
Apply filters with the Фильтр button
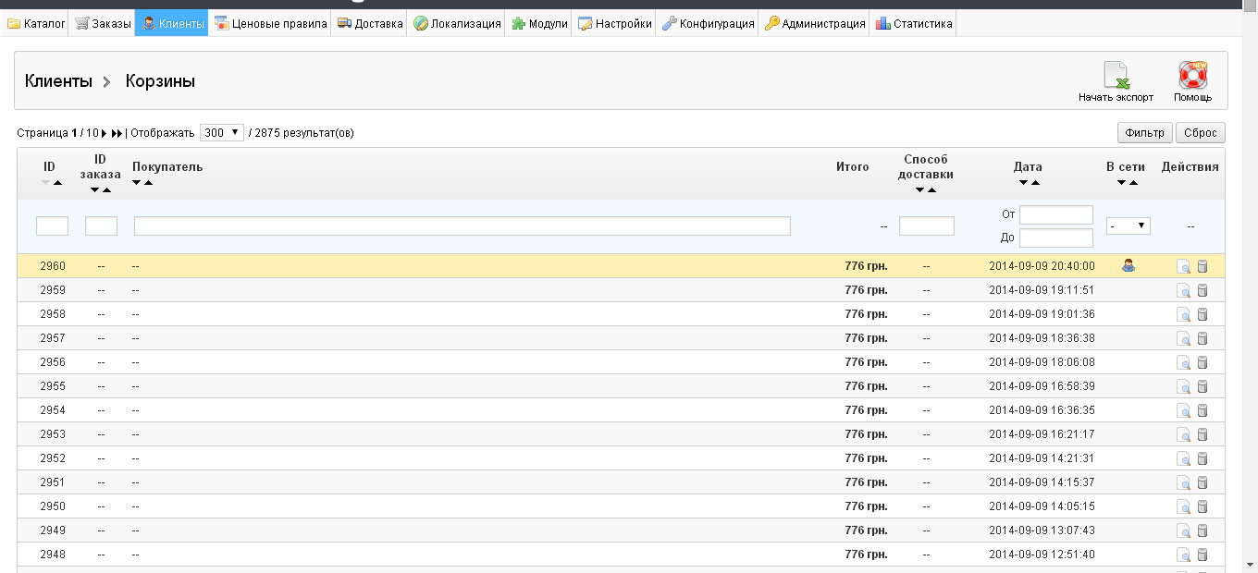[x=1145, y=133]
